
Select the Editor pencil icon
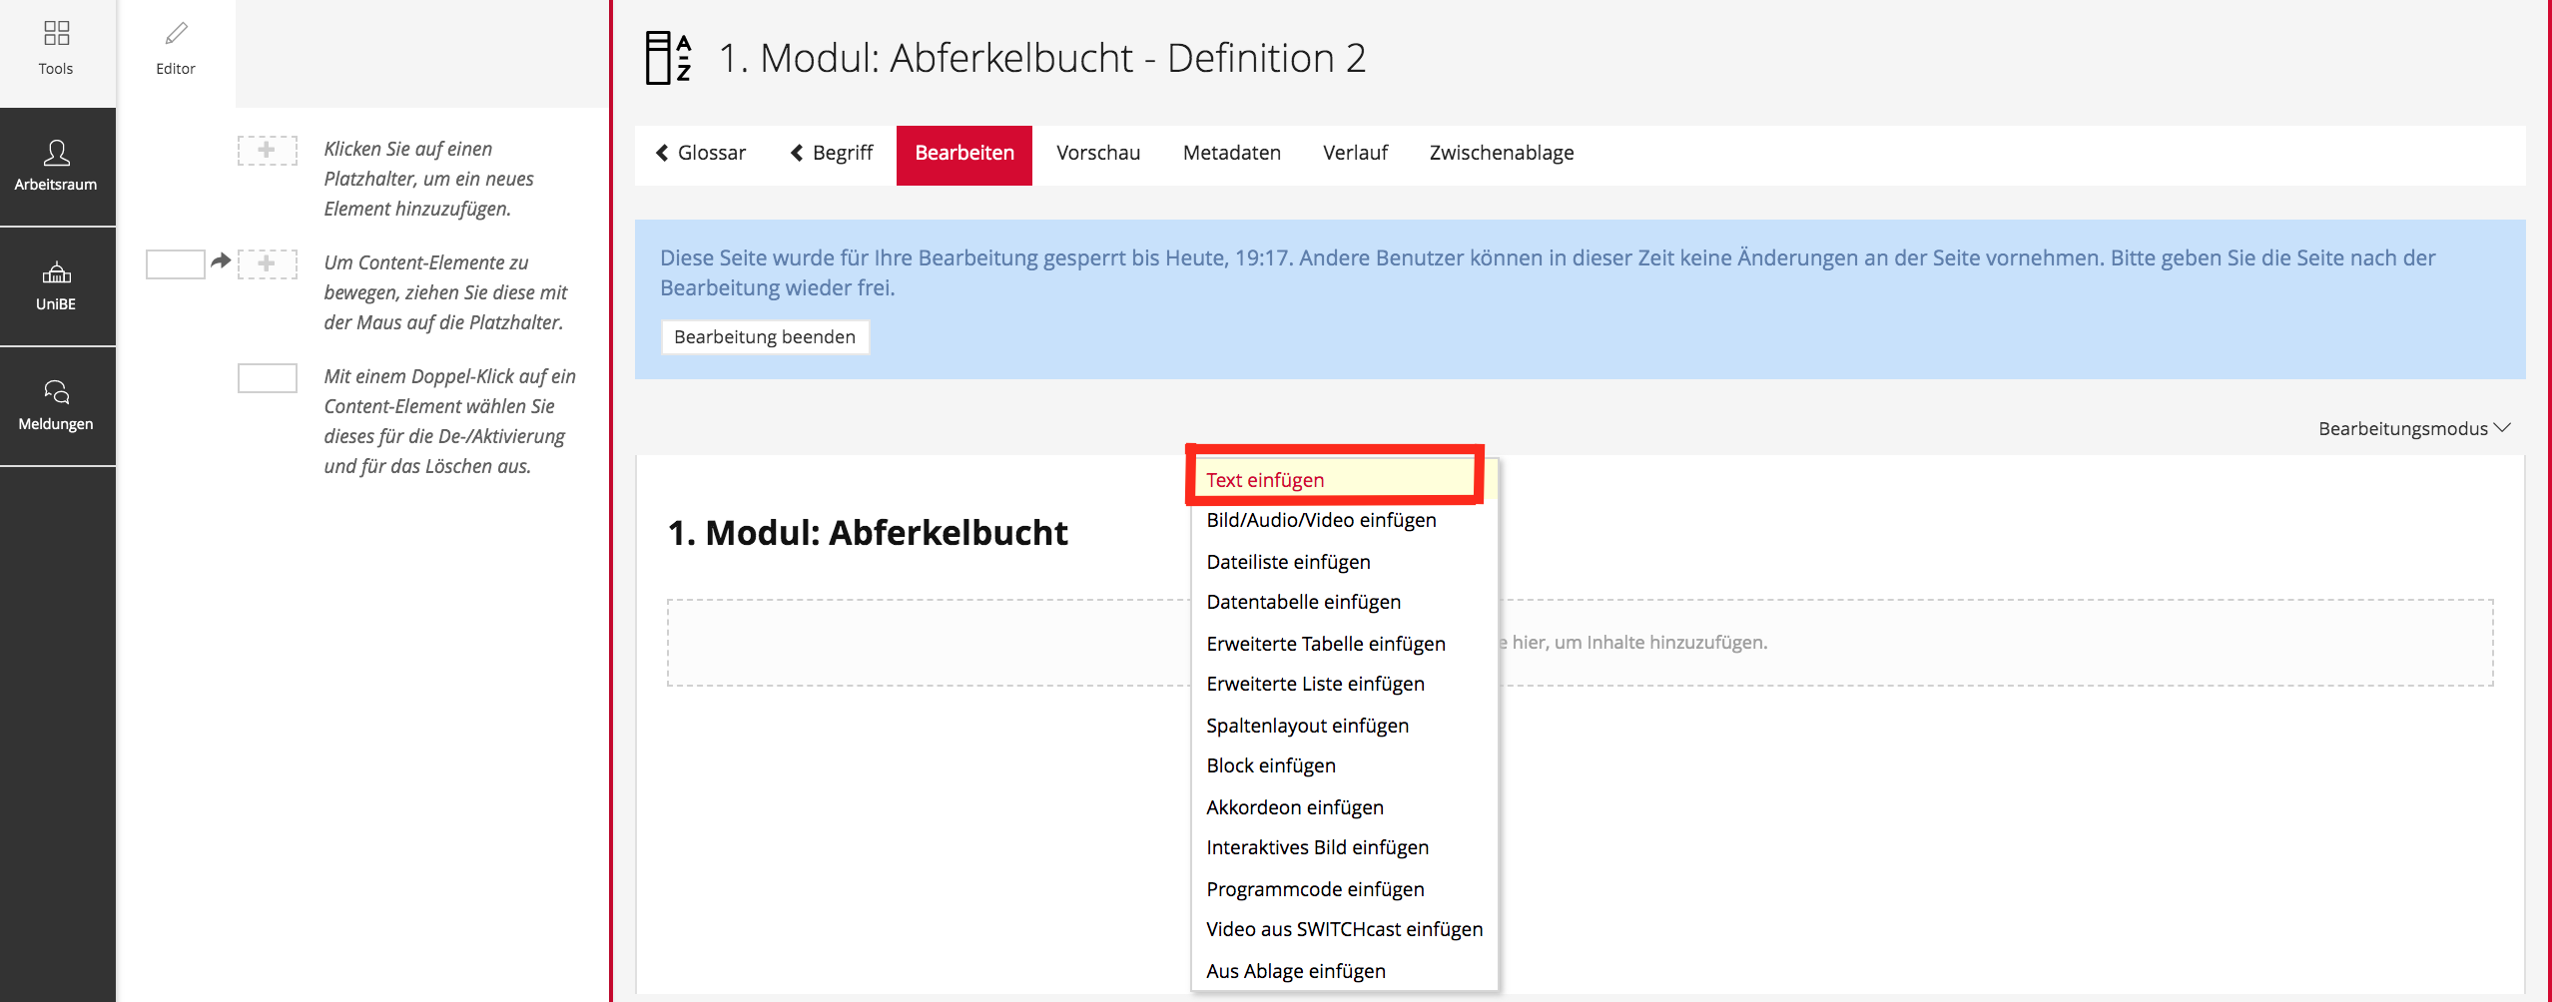click(176, 34)
